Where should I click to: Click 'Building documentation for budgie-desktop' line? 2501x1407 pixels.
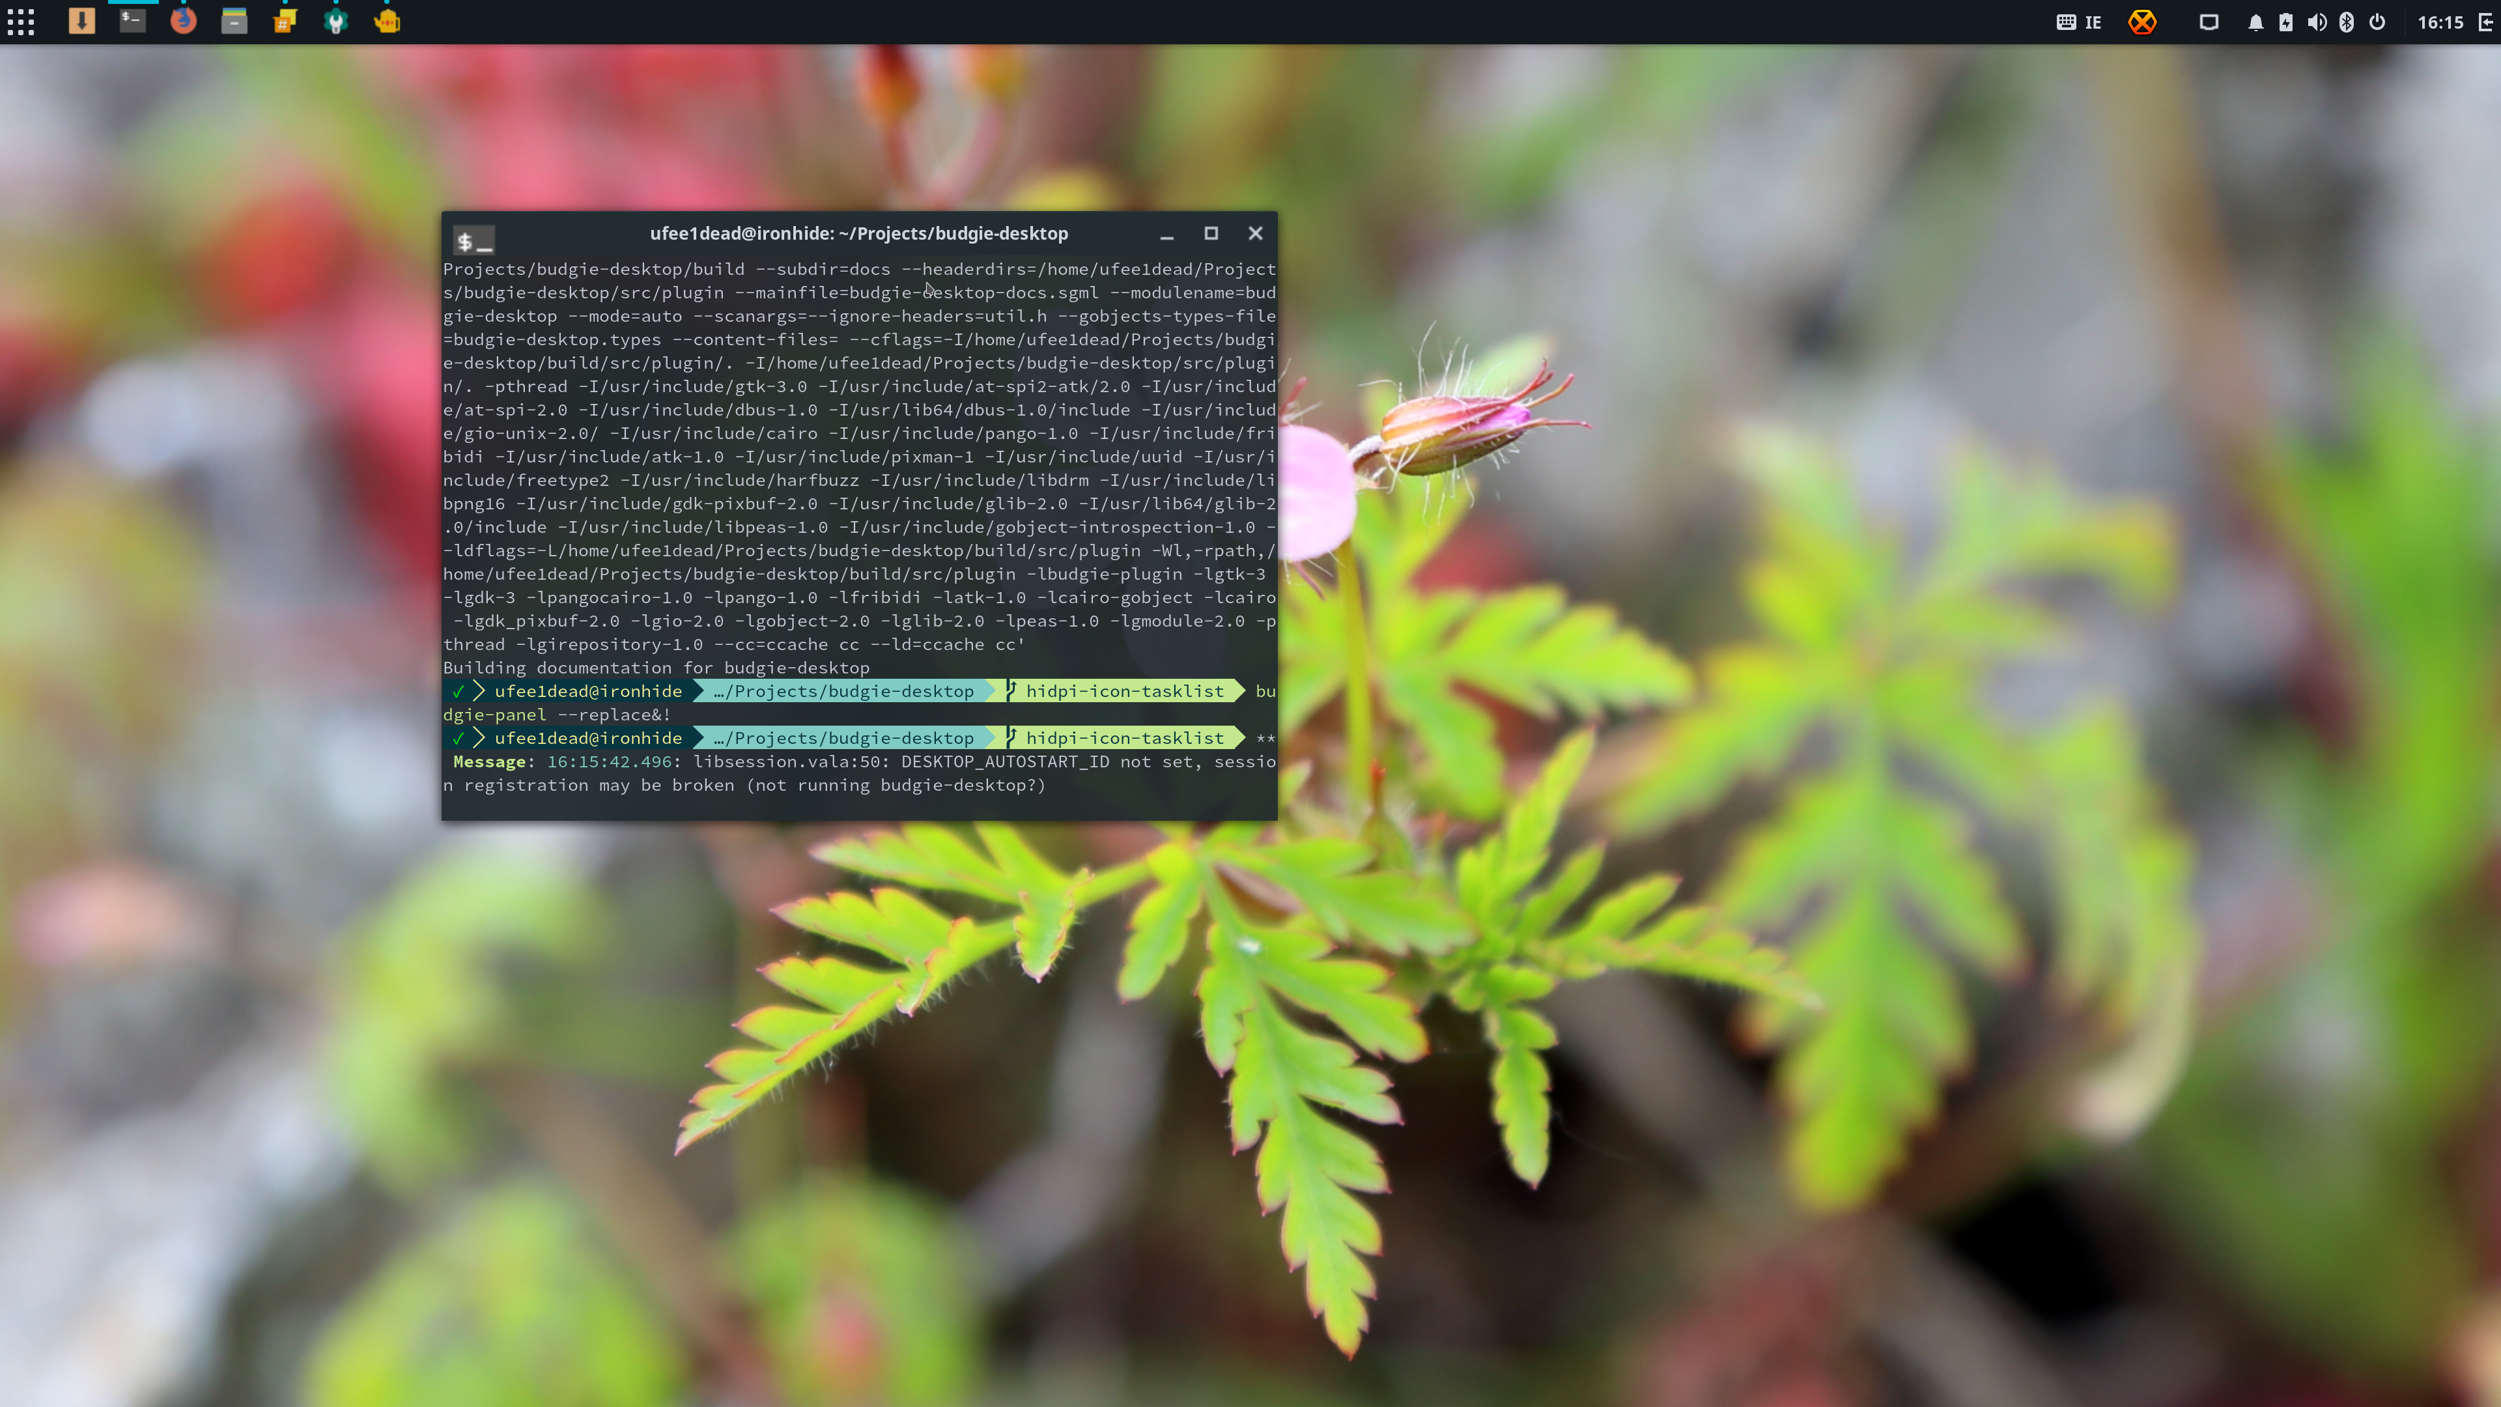pyautogui.click(x=657, y=668)
